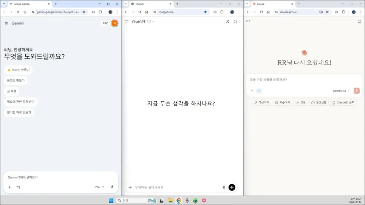Click Gemini PRO badge
The image size is (365, 205).
tap(105, 23)
